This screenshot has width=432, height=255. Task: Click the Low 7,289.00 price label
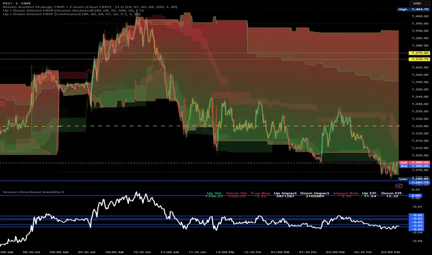point(414,179)
